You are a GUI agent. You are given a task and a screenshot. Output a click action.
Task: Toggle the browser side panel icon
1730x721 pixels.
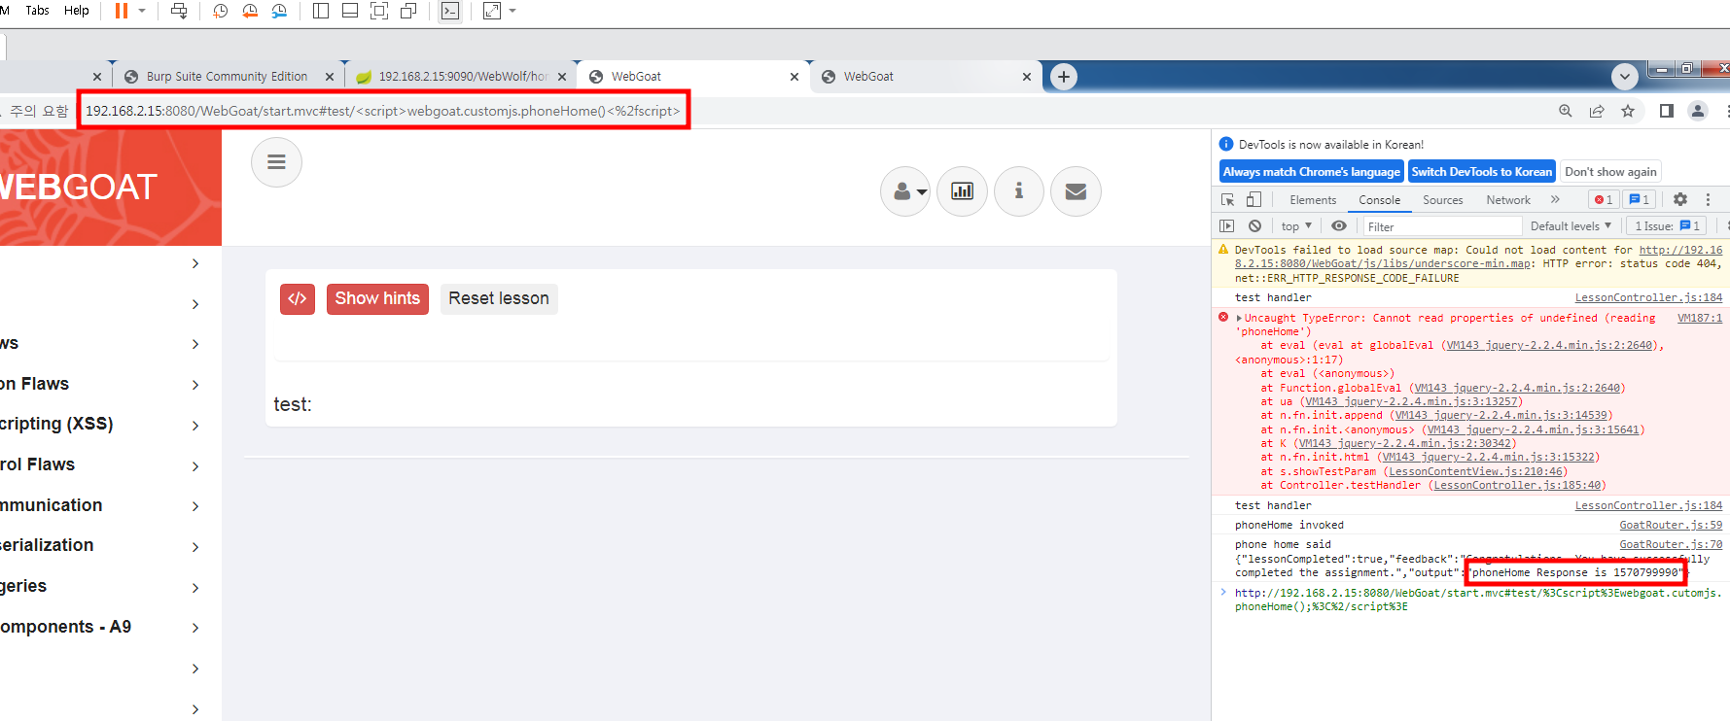click(x=1667, y=111)
